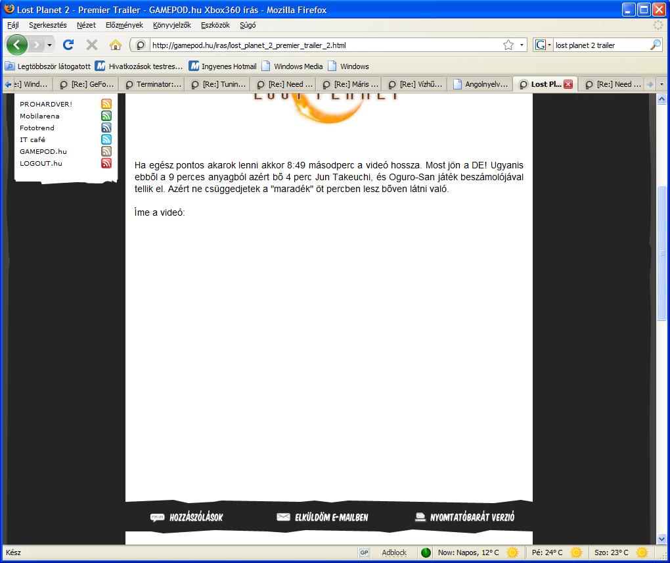Click the stop loading X icon
The width and height of the screenshot is (670, 563).
[92, 45]
